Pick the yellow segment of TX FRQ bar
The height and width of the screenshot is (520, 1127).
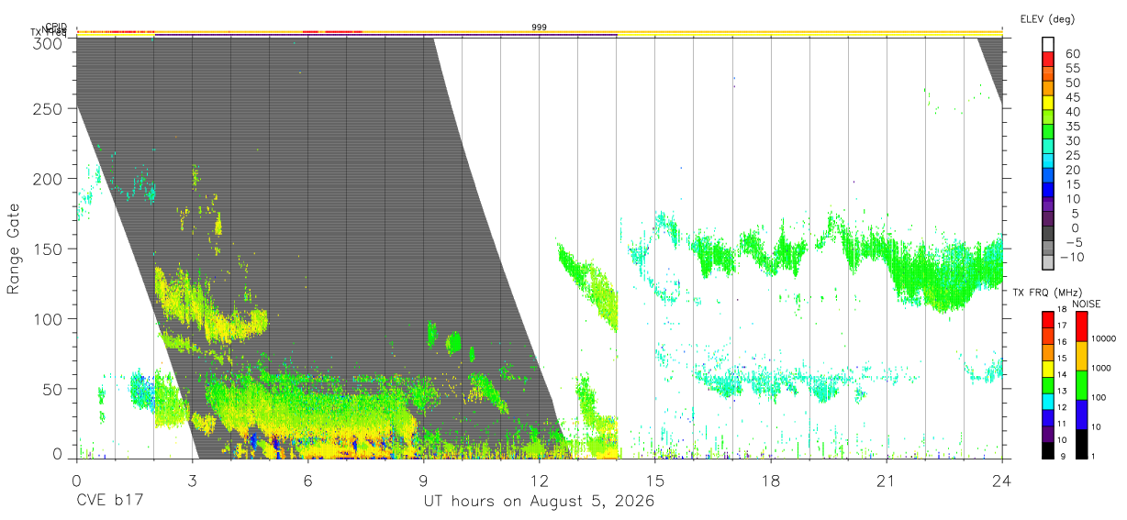1048,367
